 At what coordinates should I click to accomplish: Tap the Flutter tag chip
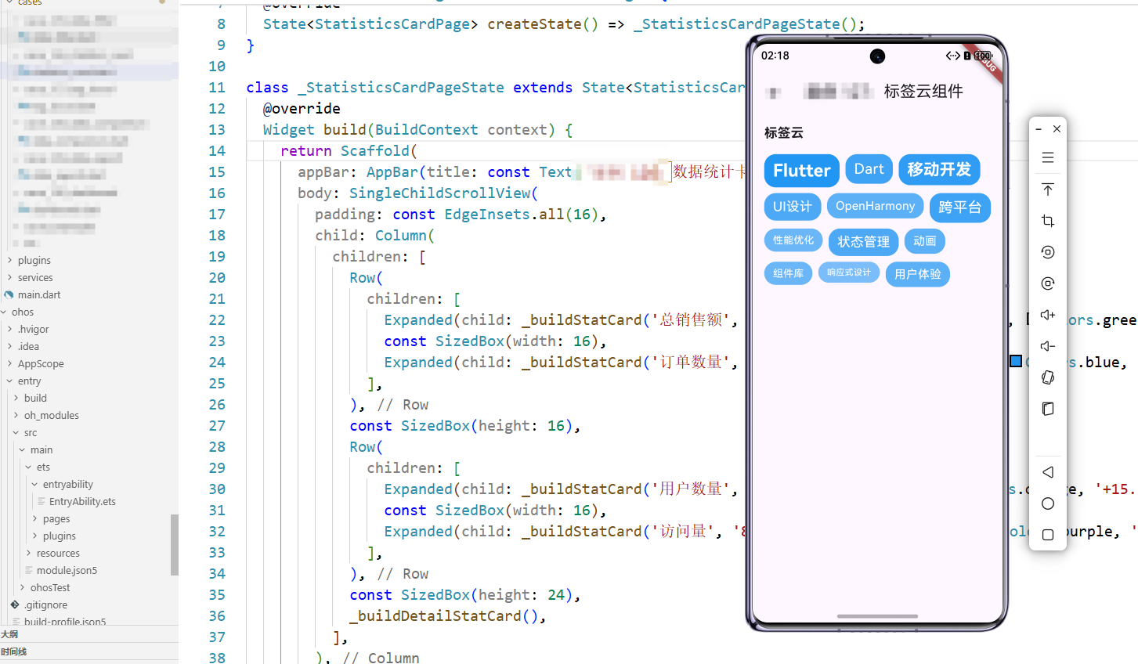802,171
